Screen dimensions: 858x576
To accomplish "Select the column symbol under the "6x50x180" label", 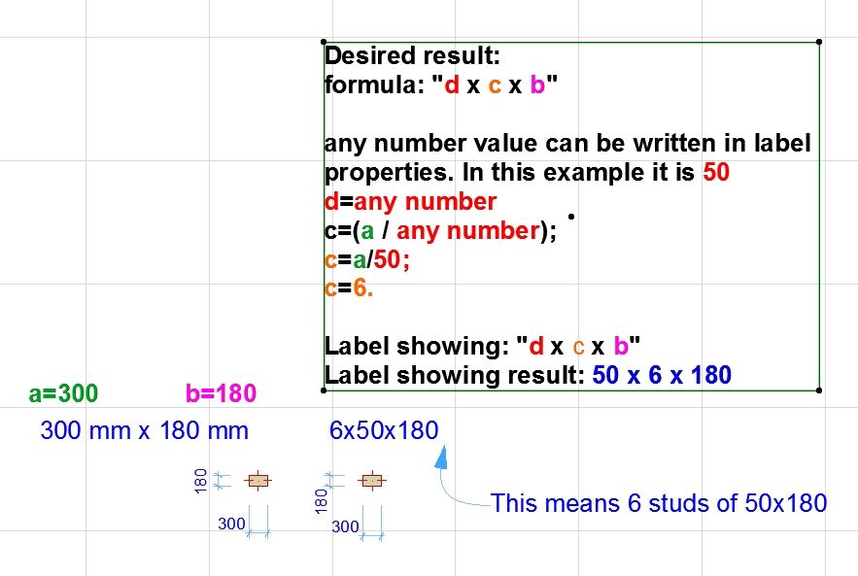I will (372, 481).
